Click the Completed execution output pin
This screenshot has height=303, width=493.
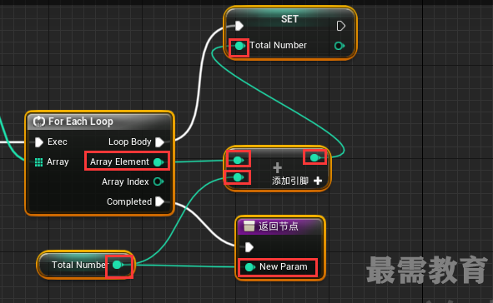click(x=159, y=201)
